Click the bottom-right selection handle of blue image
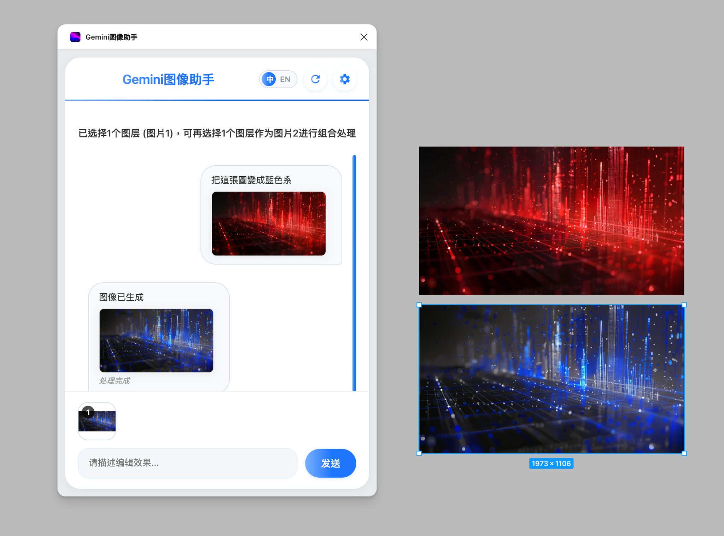Image resolution: width=724 pixels, height=536 pixels. pos(684,453)
